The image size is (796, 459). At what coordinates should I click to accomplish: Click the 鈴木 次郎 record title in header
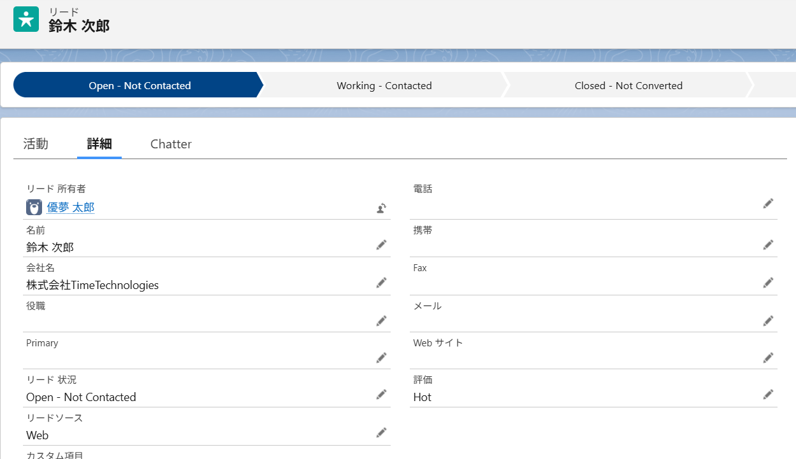[x=79, y=26]
